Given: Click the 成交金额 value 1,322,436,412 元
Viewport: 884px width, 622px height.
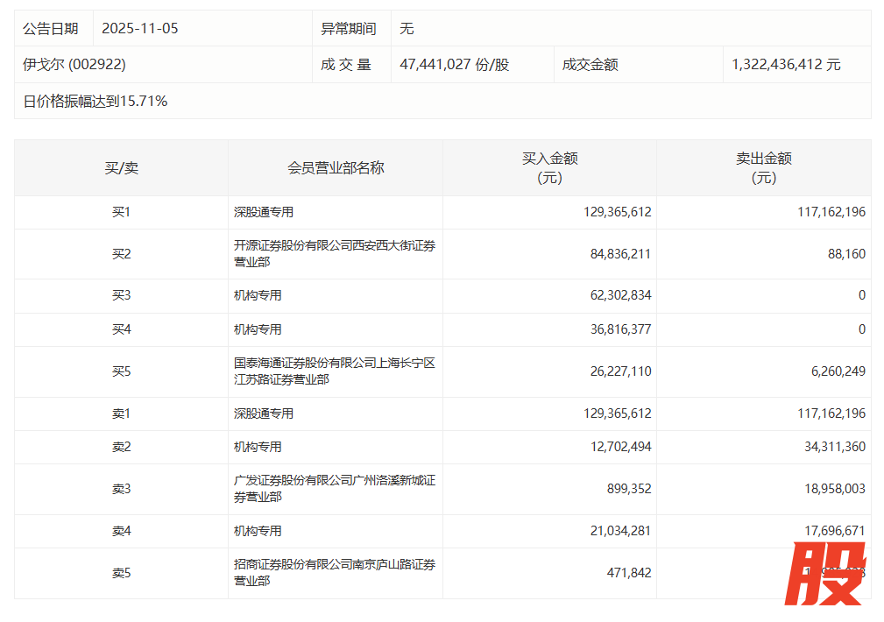Looking at the screenshot, I should 786,65.
